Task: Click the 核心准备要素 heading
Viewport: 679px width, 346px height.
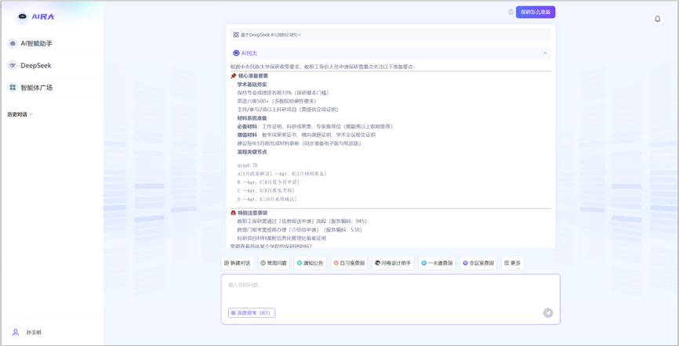Action: [253, 76]
